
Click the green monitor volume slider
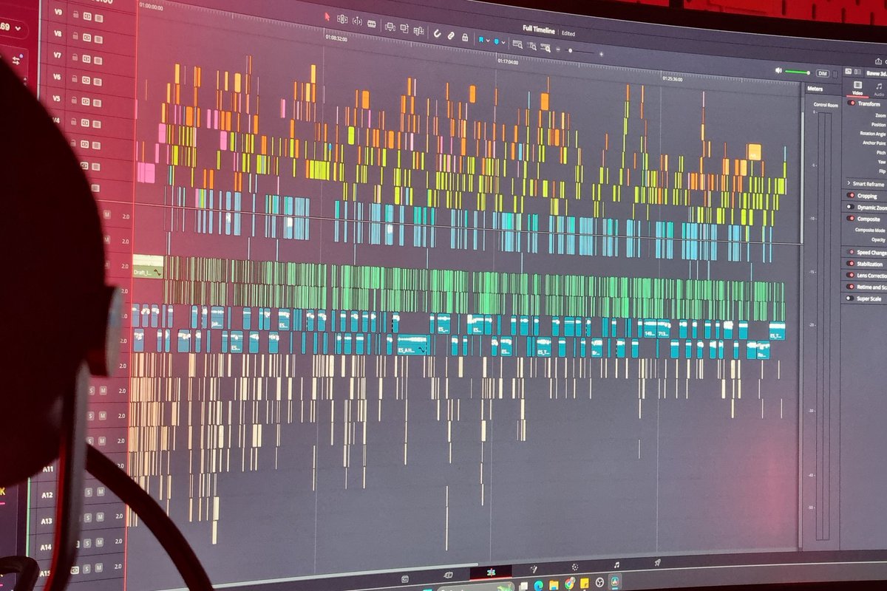[x=798, y=72]
